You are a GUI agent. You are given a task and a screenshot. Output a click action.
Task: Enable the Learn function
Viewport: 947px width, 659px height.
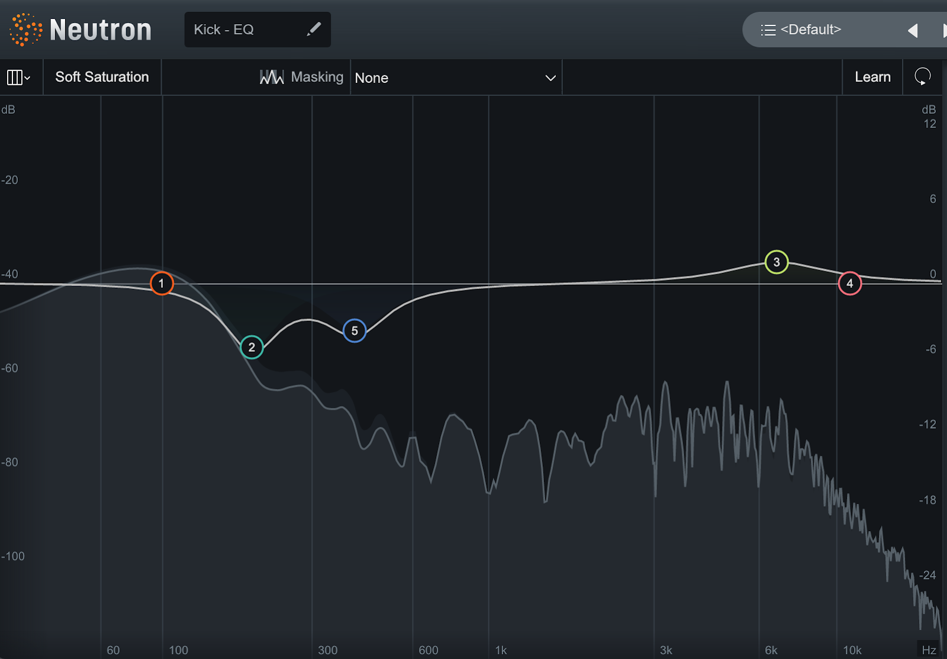872,77
